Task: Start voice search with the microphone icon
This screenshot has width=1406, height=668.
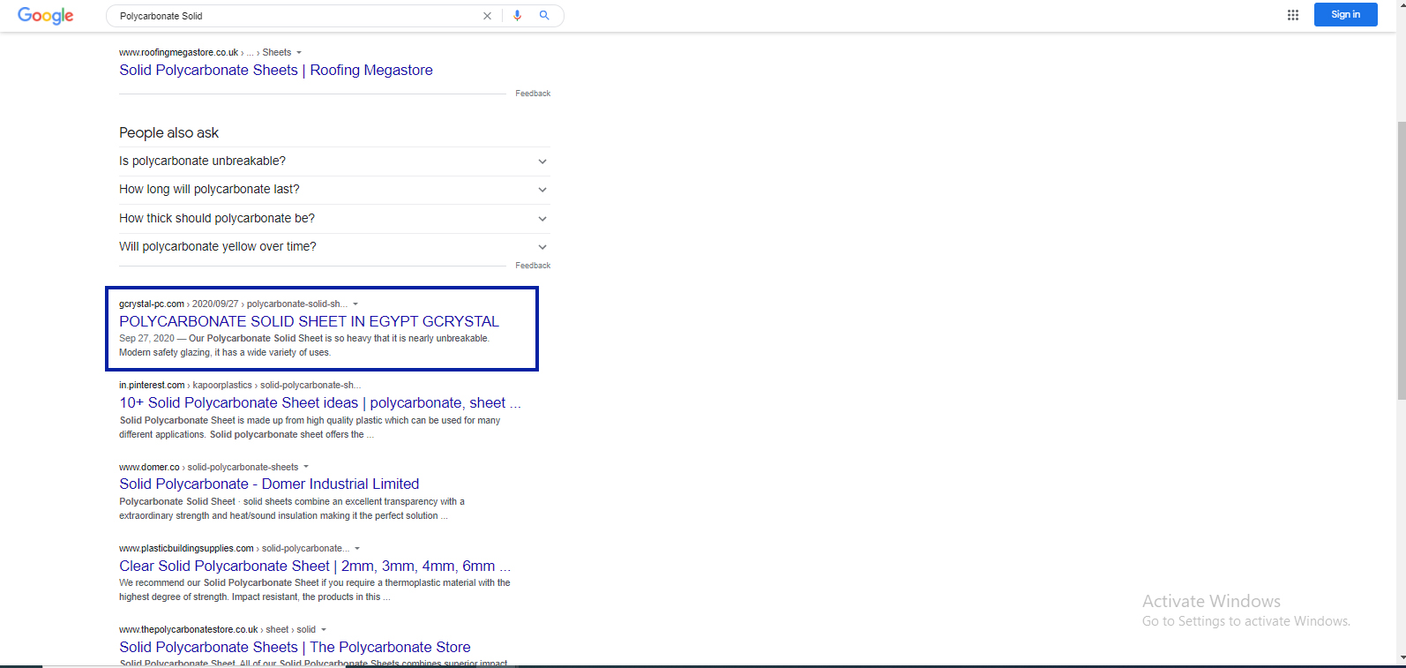Action: 517,16
